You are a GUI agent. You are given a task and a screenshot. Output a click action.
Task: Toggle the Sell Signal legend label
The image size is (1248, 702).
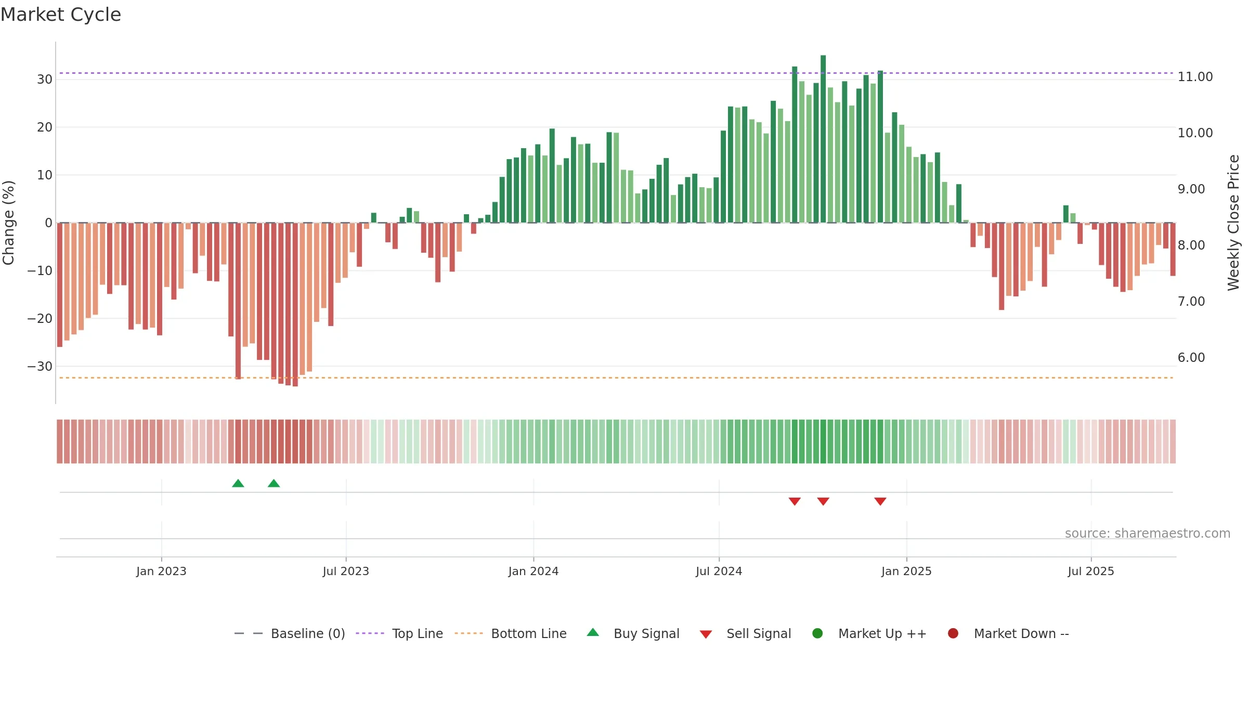pos(759,634)
